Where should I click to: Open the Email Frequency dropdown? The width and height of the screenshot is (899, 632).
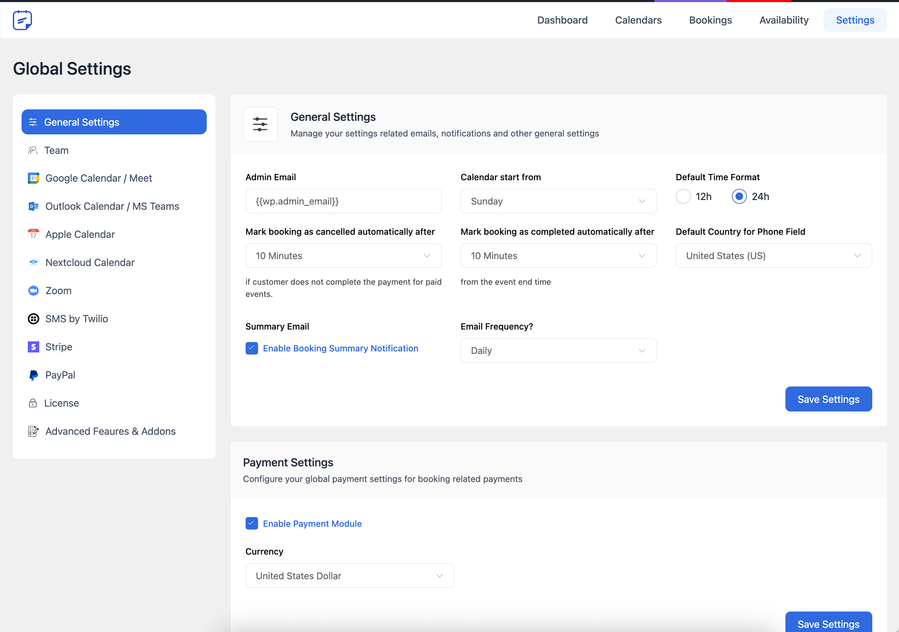558,351
